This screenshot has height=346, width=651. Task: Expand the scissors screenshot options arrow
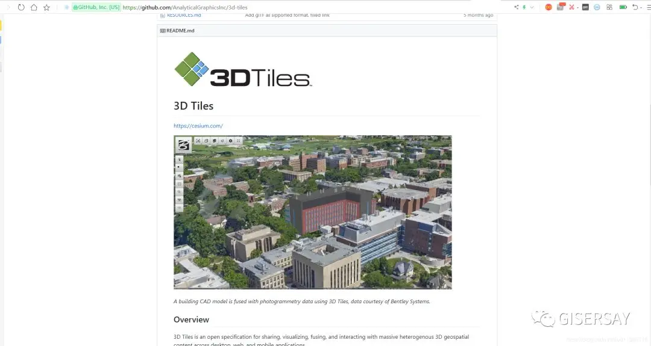577,7
